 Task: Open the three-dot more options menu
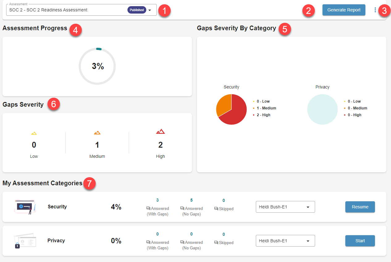[375, 10]
